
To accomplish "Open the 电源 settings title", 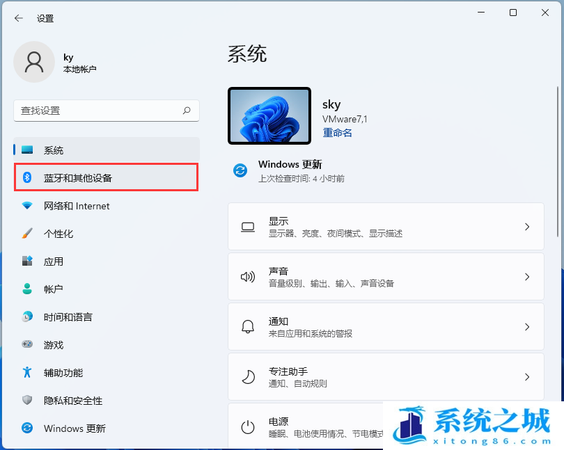I will (279, 421).
